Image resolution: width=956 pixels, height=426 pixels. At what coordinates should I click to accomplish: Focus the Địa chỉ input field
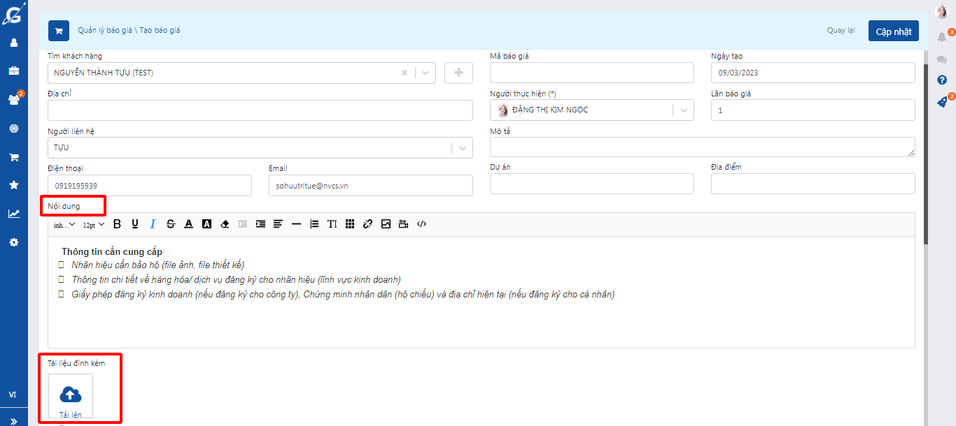click(260, 110)
